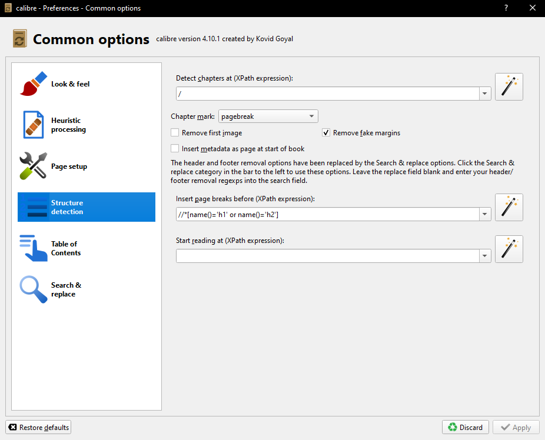545x440 pixels.
Task: Expand the Start reading at dropdown arrow
Action: pos(485,256)
